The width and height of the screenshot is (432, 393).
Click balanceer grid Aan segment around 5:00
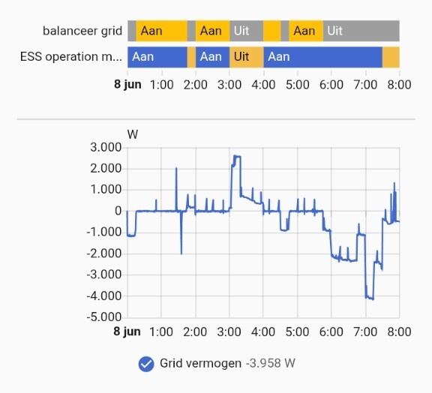pyautogui.click(x=306, y=31)
